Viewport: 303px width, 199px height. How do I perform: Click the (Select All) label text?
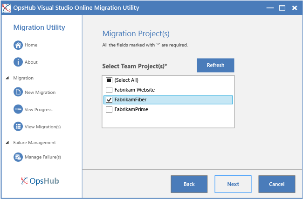tap(126, 80)
